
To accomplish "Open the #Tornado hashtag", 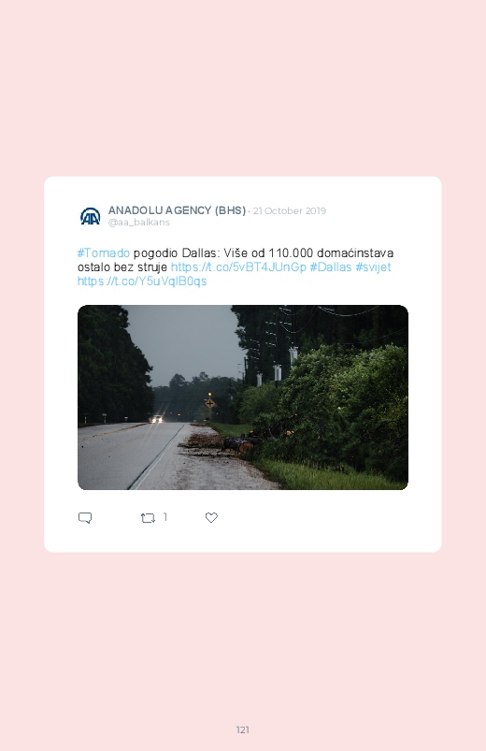I will [x=104, y=253].
